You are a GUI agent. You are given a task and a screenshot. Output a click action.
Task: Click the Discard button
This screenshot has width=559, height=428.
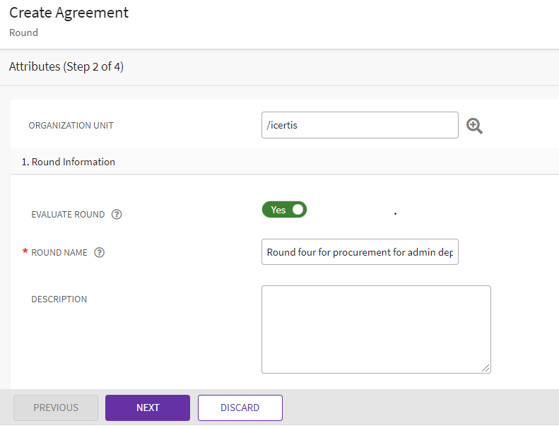click(x=240, y=408)
